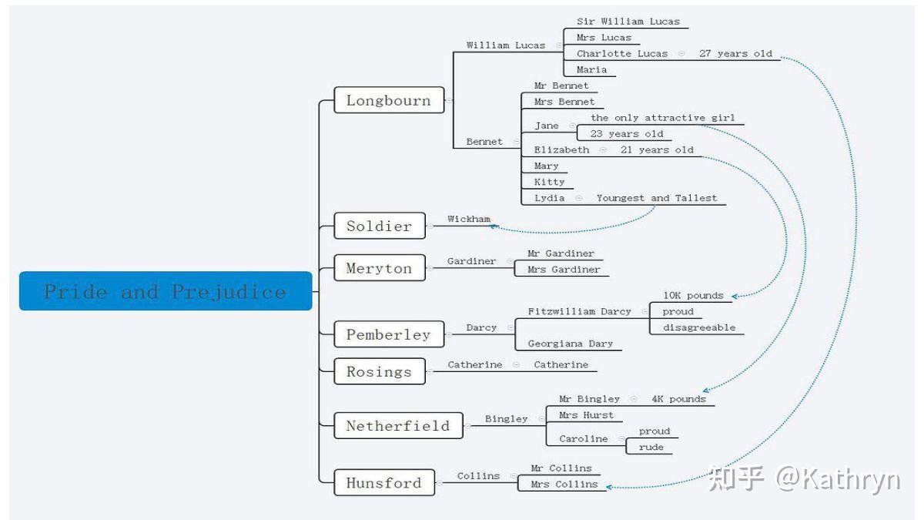Collapse the Bennet family subtree

coord(516,142)
